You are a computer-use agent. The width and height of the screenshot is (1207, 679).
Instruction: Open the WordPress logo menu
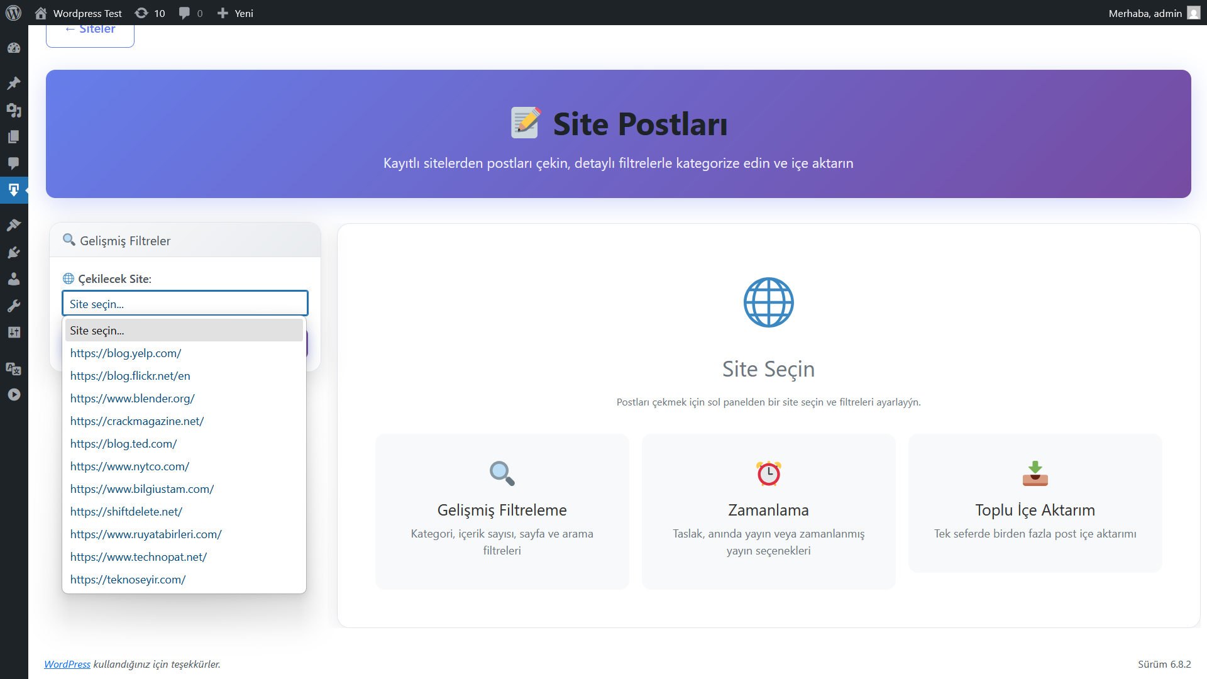(x=13, y=13)
